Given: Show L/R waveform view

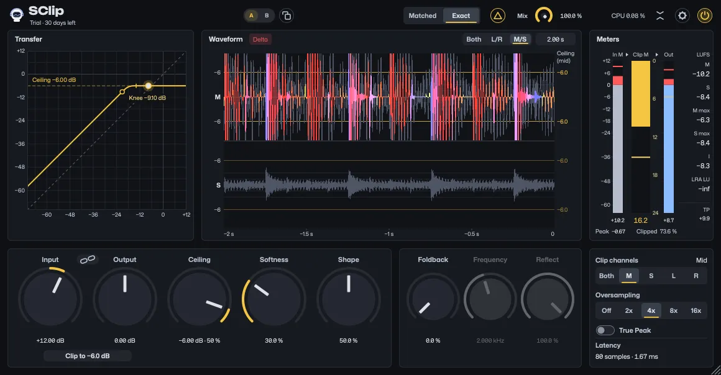Looking at the screenshot, I should [497, 40].
